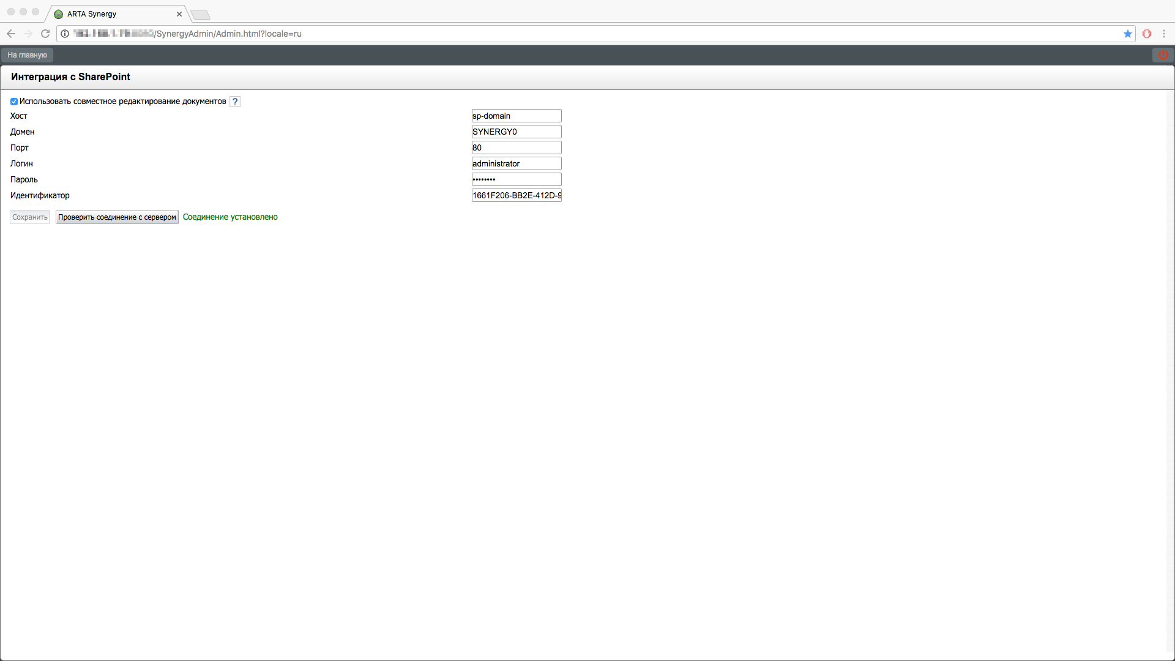Click the Домен label
This screenshot has height=661, width=1175.
click(x=22, y=132)
